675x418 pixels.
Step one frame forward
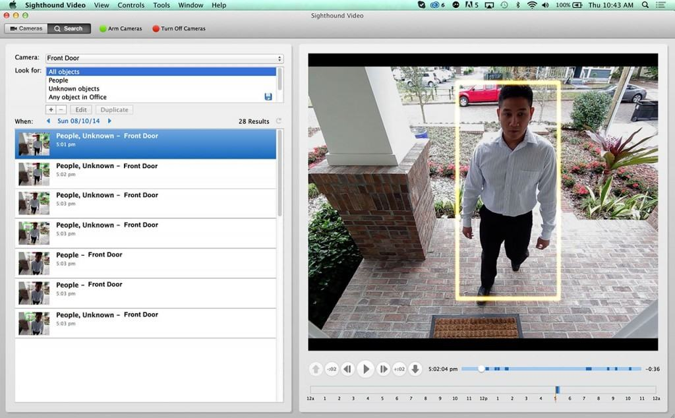[383, 369]
